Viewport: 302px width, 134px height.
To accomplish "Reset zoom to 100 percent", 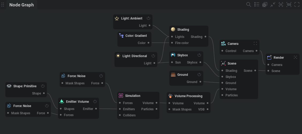I will pos(289,5).
